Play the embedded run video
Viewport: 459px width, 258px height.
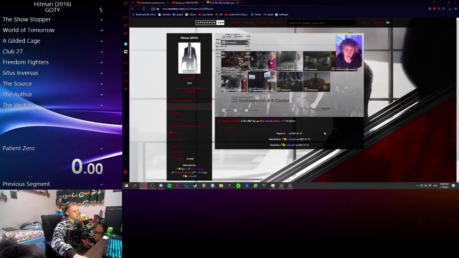(289, 75)
